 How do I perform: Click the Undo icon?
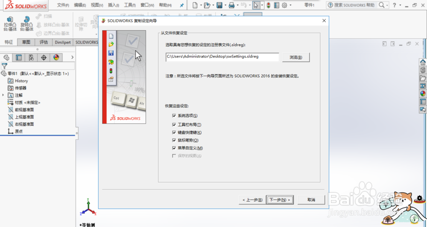pos(244,5)
